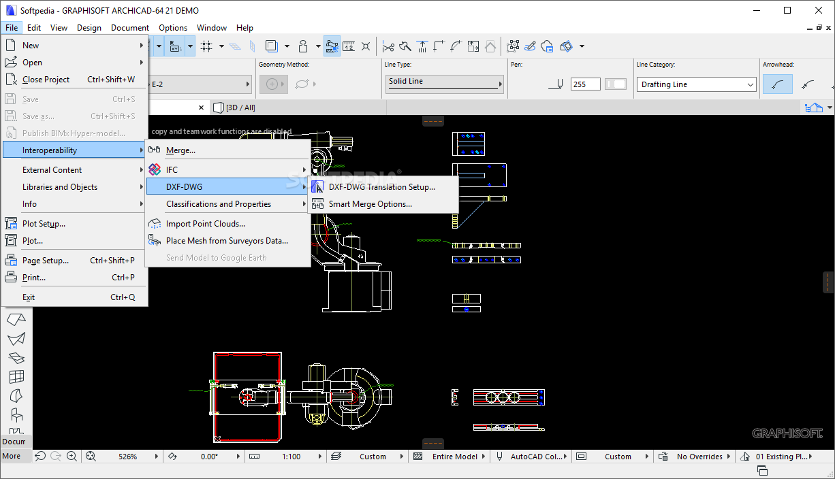Screen dimensions: 835x479
Task: Click the pen number field 255
Action: [586, 84]
